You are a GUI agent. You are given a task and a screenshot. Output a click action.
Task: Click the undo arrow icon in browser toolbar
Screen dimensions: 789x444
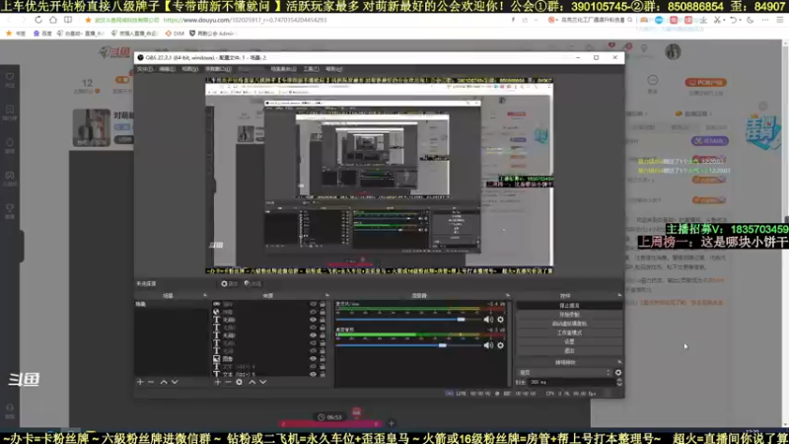pos(734,20)
